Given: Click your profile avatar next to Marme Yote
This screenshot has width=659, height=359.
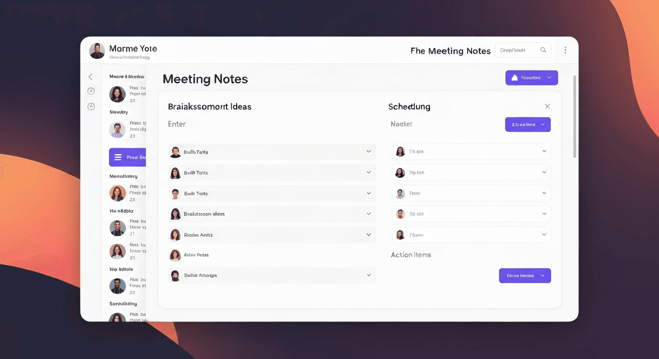Looking at the screenshot, I should click(x=97, y=50).
